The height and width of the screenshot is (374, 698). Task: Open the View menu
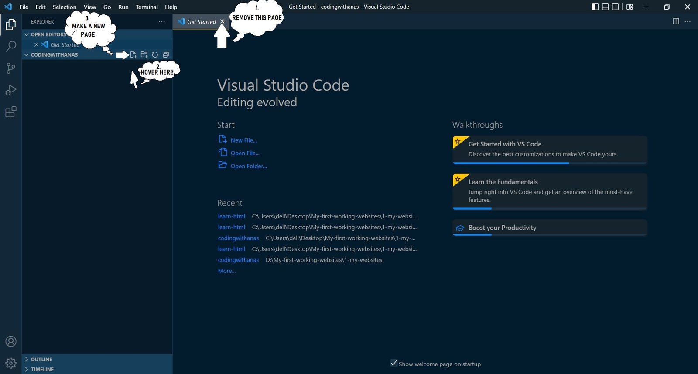click(90, 7)
